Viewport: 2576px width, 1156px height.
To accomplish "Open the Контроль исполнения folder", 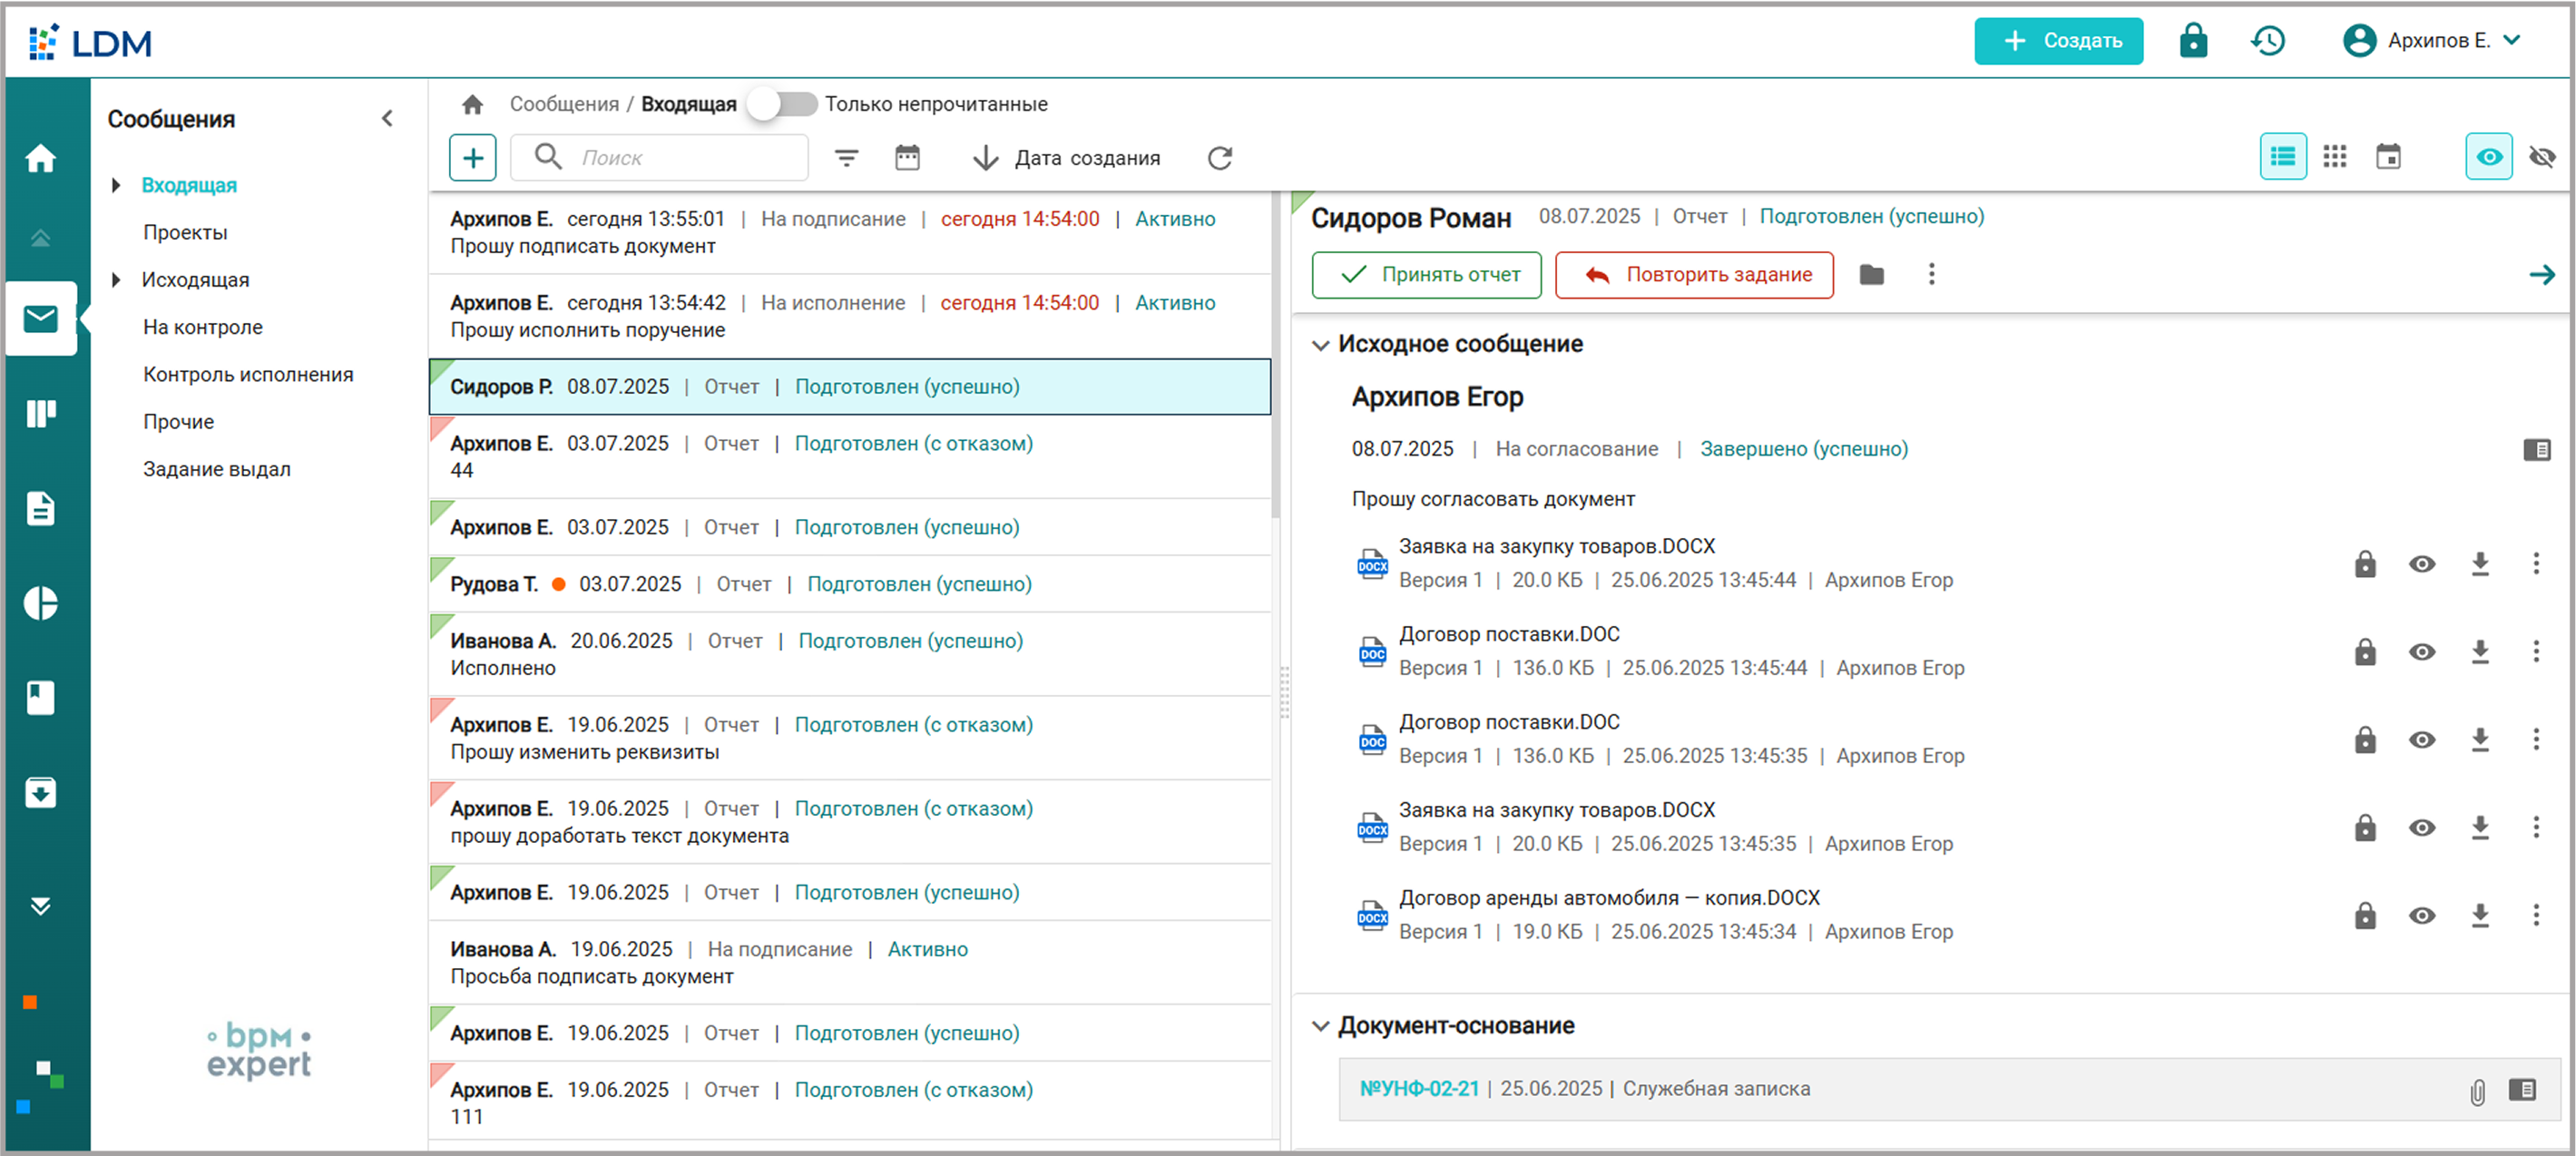I will point(248,374).
